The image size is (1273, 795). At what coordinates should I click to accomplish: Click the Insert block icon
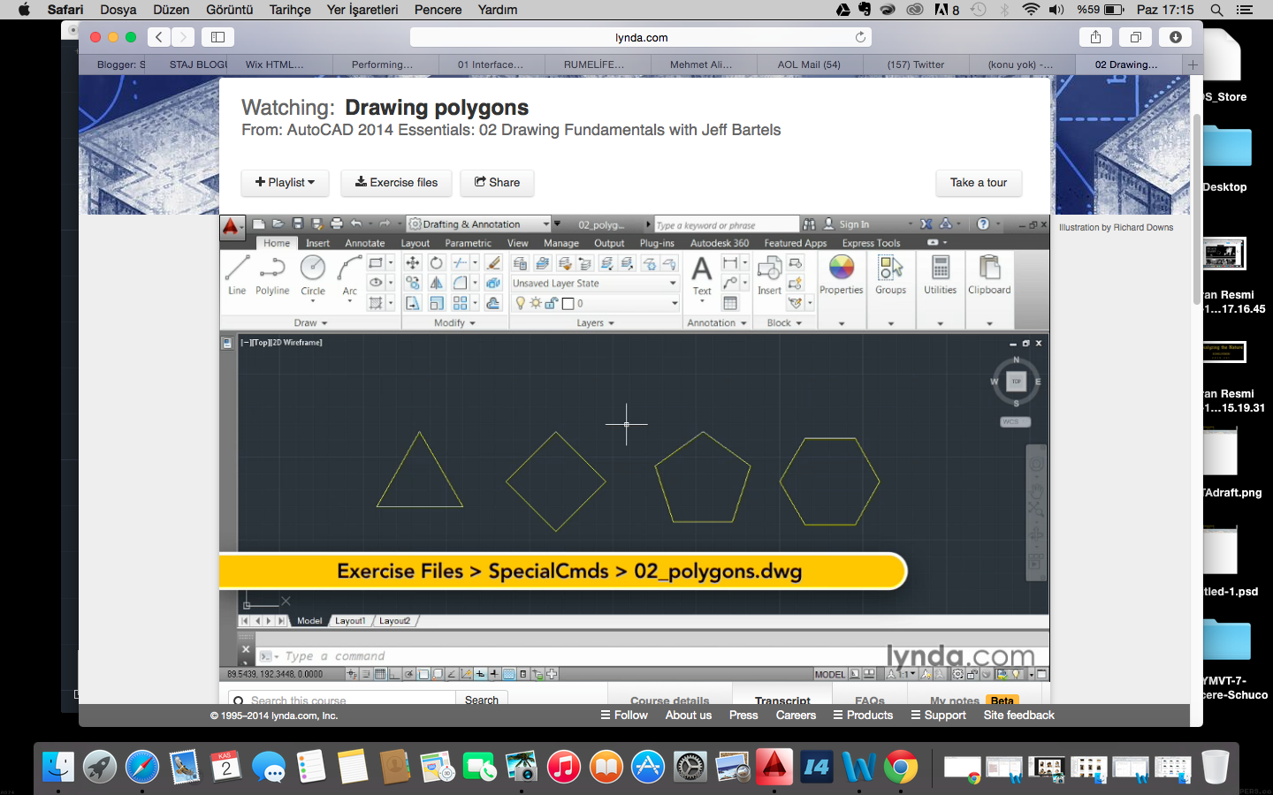click(769, 275)
